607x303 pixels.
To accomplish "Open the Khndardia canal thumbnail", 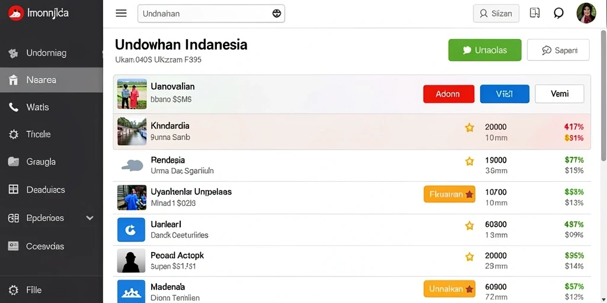I will pyautogui.click(x=132, y=131).
